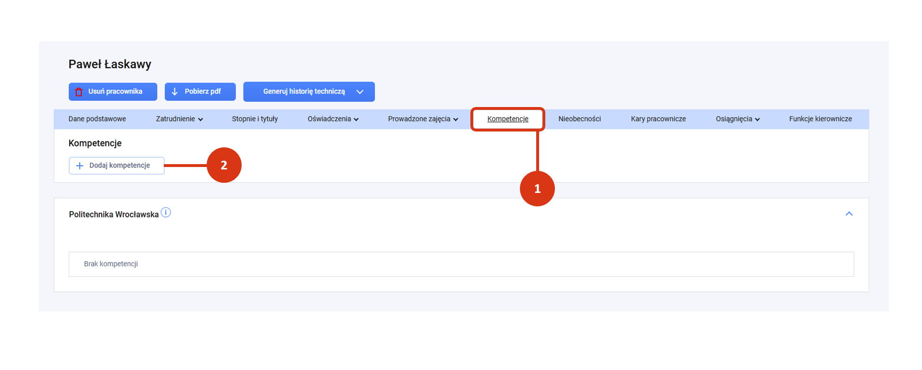Click the trash icon on Usuń pracownika
Viewport: 922px width, 370px height.
point(79,92)
